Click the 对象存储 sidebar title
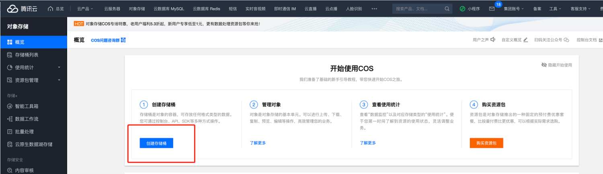Viewport: 603px width, 174px height. [x=18, y=27]
